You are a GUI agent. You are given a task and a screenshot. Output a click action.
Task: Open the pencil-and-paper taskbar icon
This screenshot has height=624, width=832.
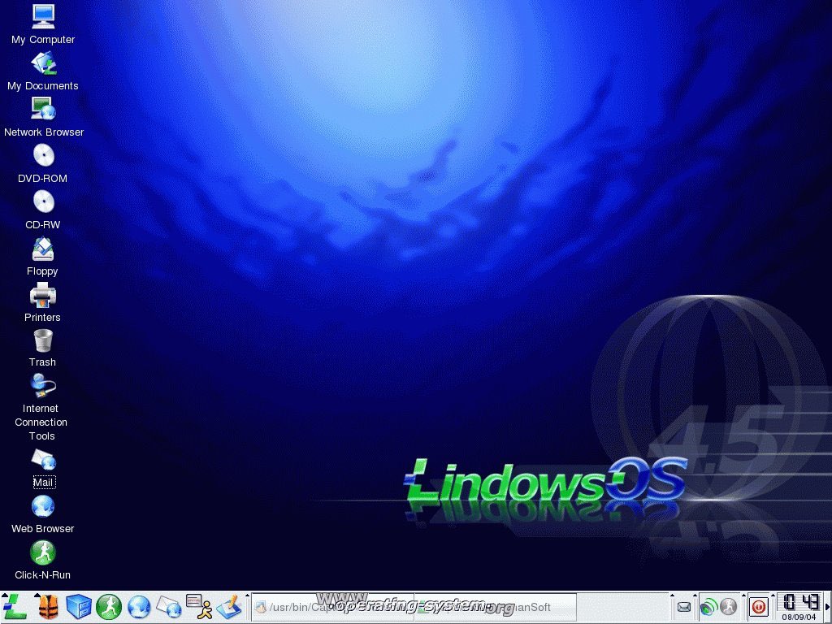coord(229,608)
